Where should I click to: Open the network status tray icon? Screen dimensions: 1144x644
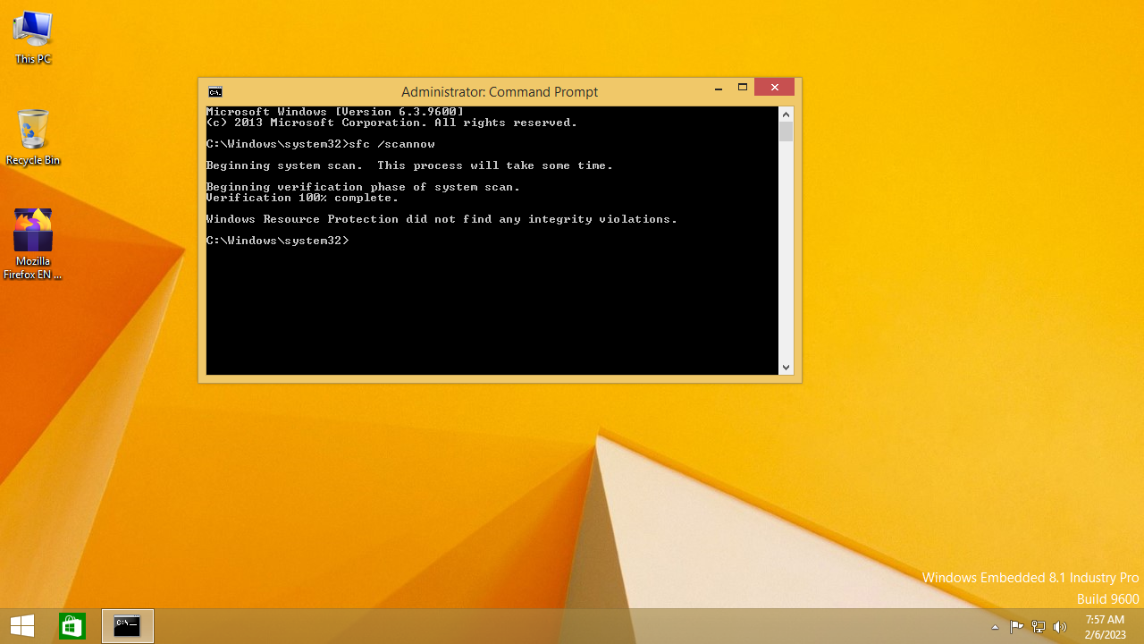pos(1039,627)
